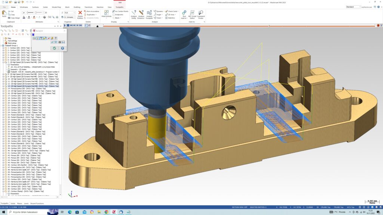Viewport: 383px width, 215px height.
Task: Expand toolpath 8 - 2D High Speed node
Action: coord(3,74)
